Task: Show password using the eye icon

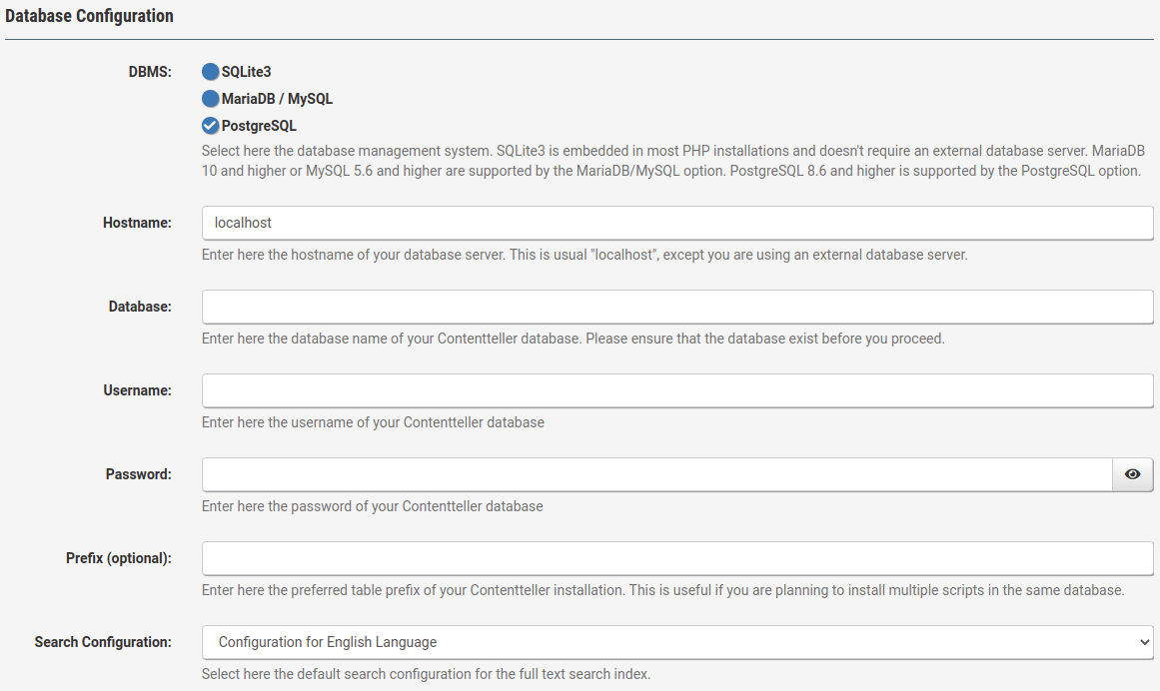Action: click(x=1132, y=474)
